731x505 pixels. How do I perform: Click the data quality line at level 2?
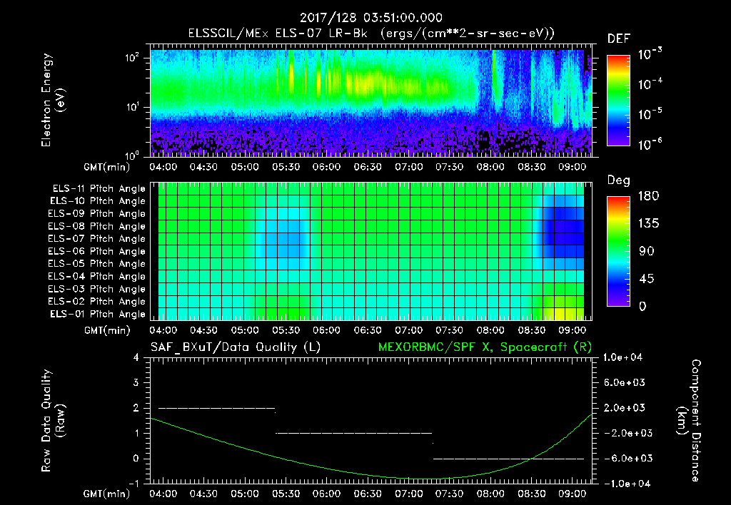217,408
